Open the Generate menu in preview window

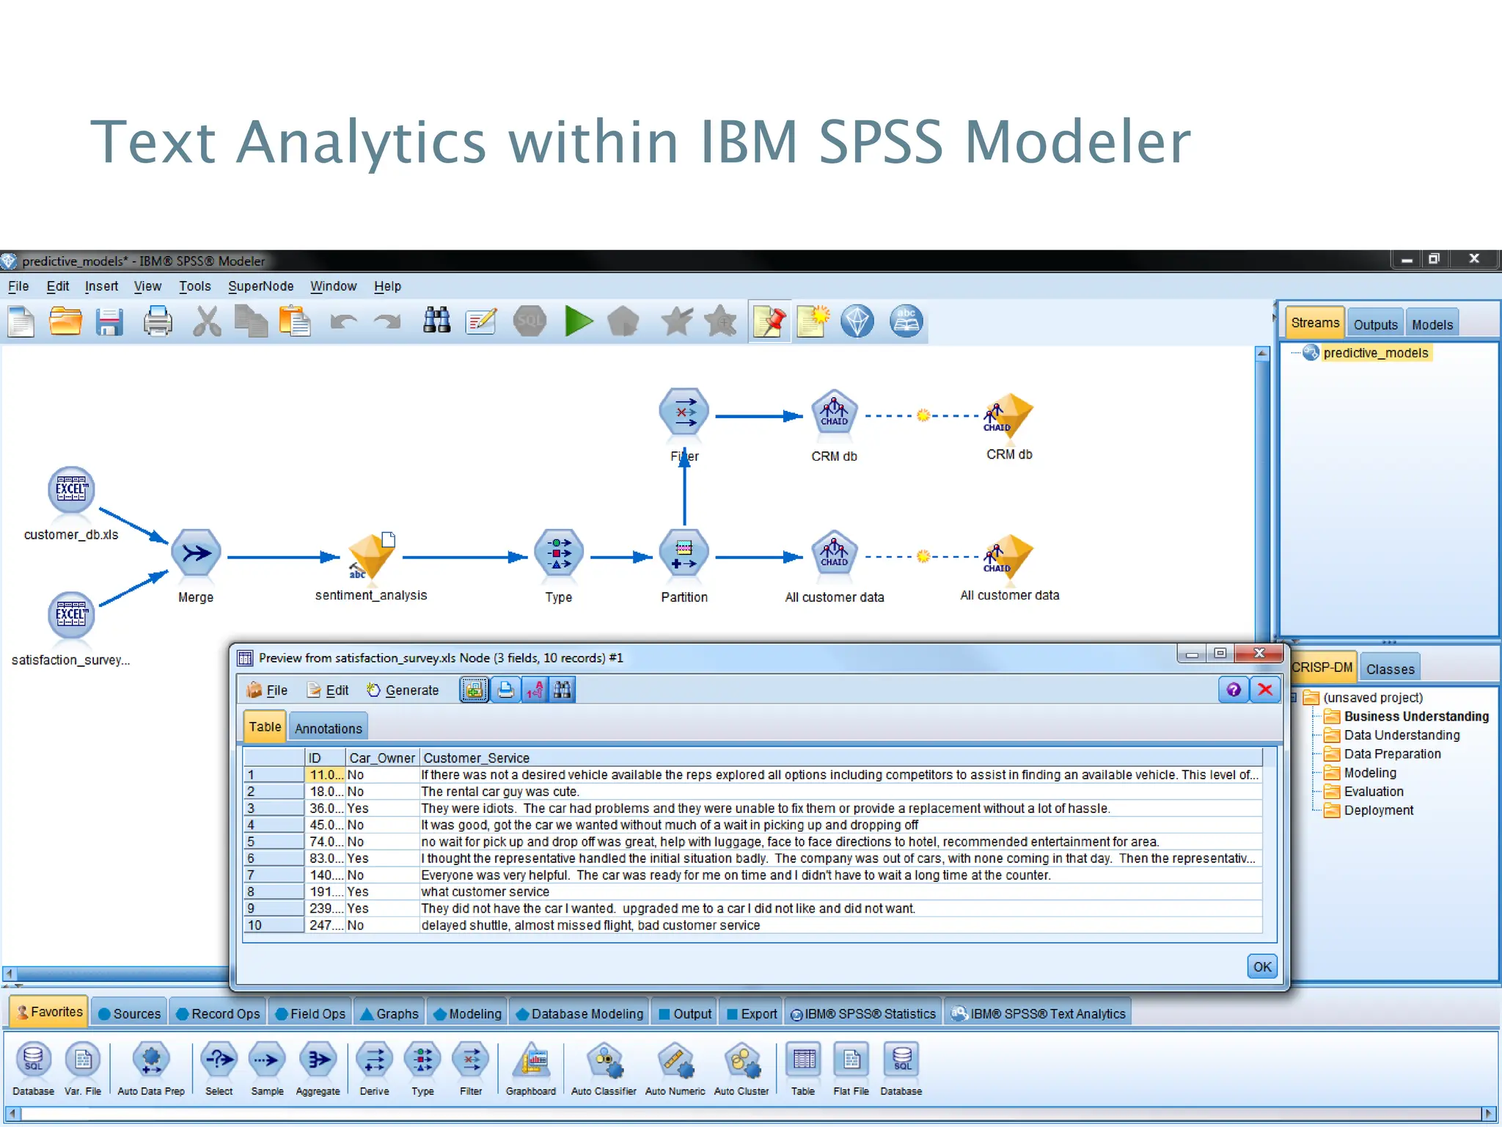coord(403,690)
